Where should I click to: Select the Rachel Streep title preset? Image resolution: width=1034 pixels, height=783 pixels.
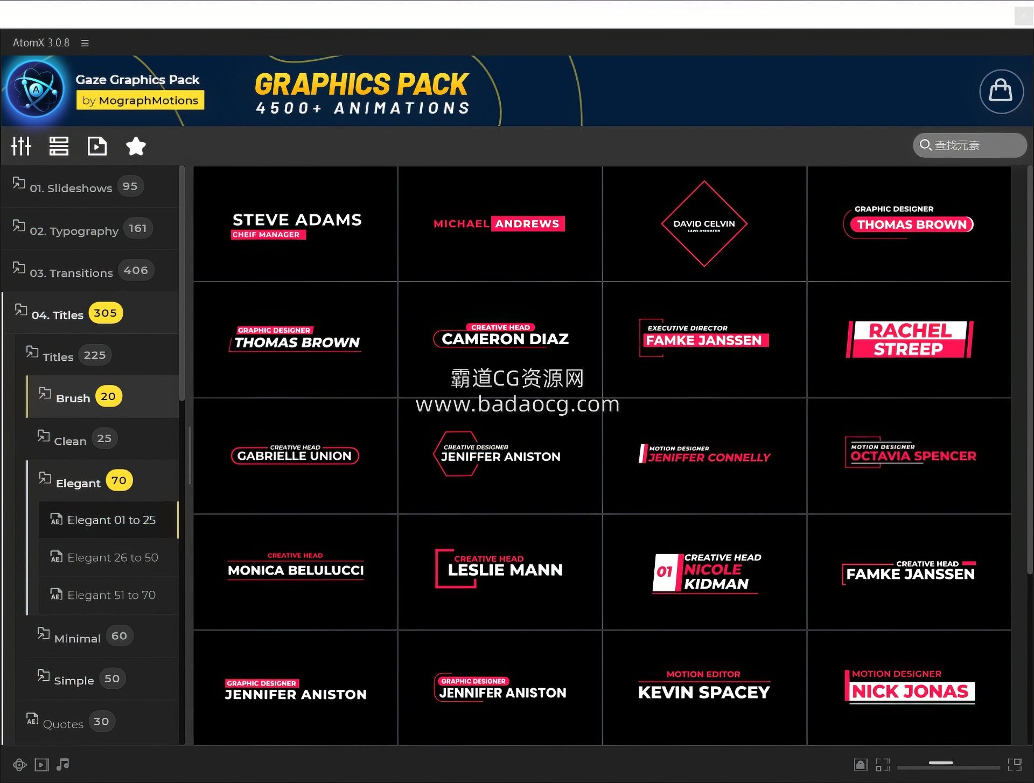click(909, 340)
